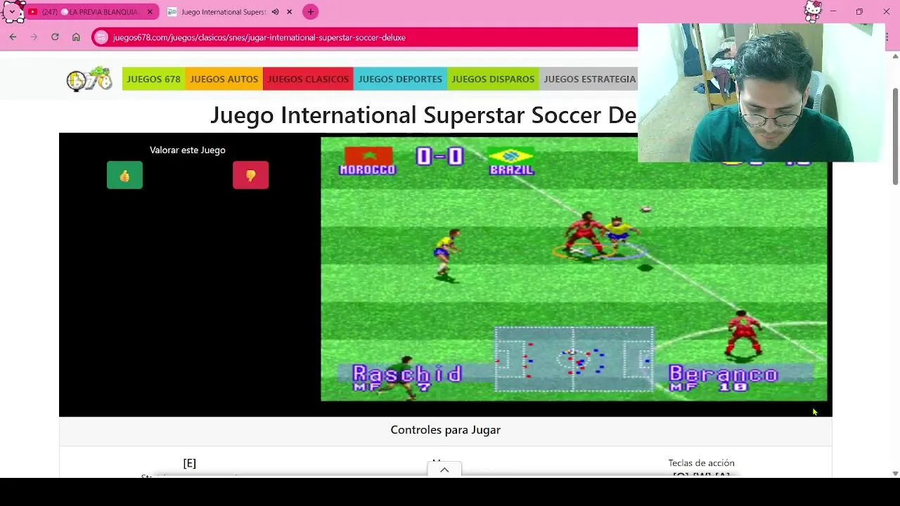This screenshot has height=506, width=900.
Task: Open a new tab with plus button
Action: pyautogui.click(x=310, y=12)
